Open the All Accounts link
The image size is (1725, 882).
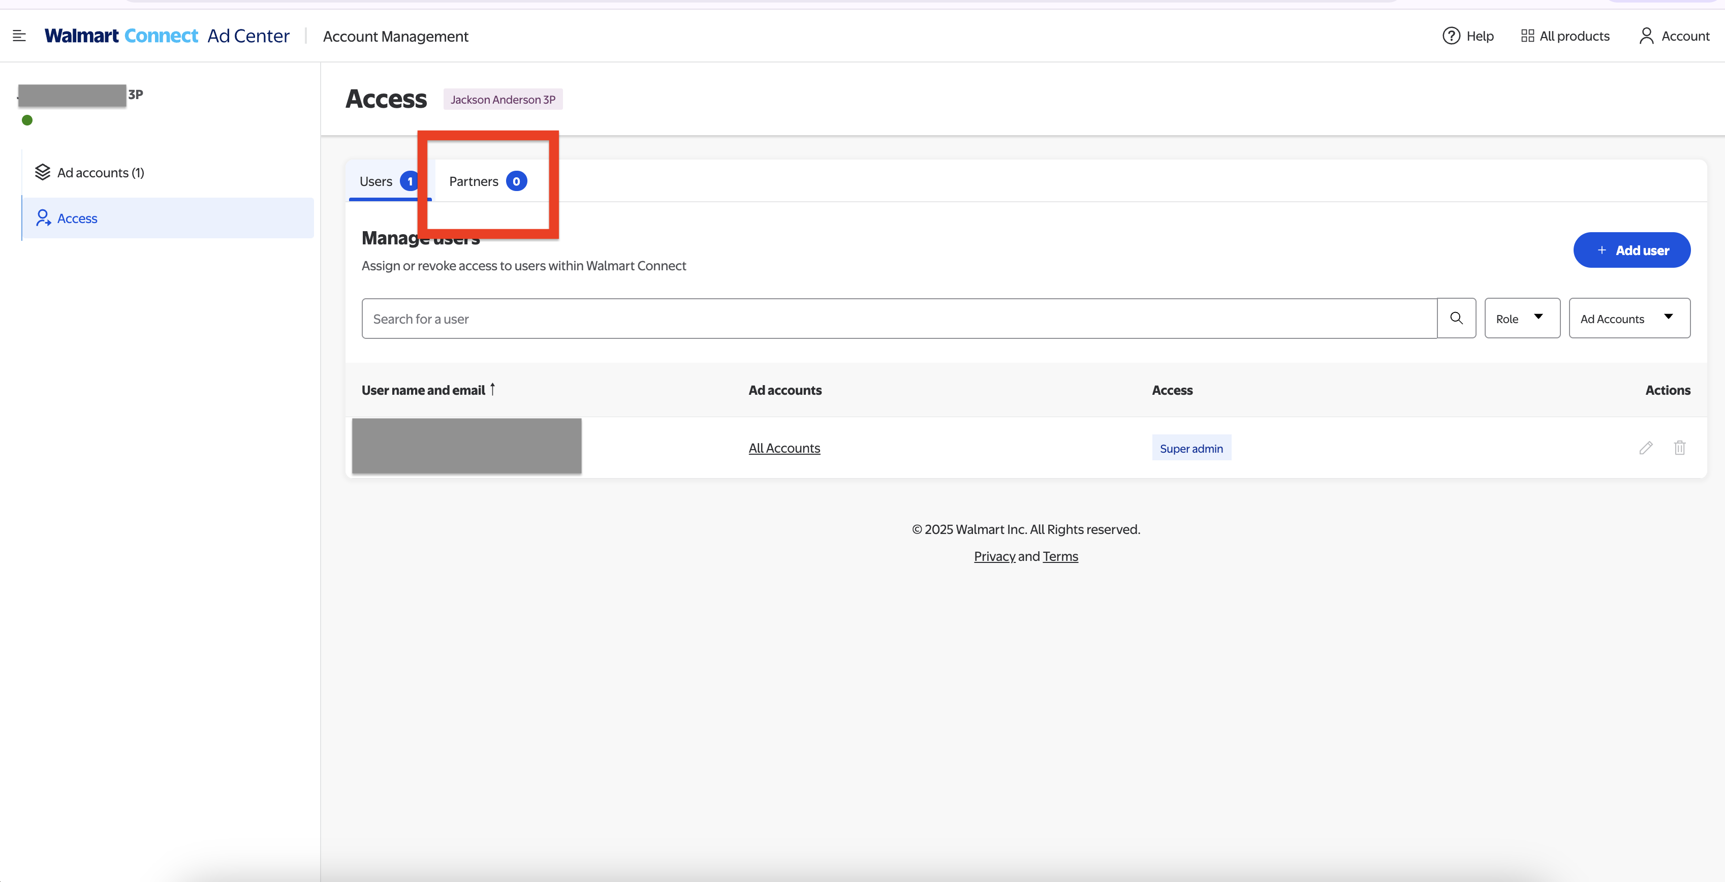coord(784,448)
